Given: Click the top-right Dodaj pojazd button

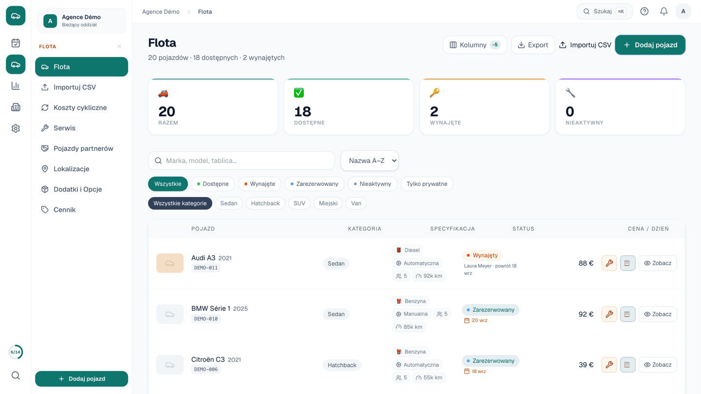Looking at the screenshot, I should (650, 45).
